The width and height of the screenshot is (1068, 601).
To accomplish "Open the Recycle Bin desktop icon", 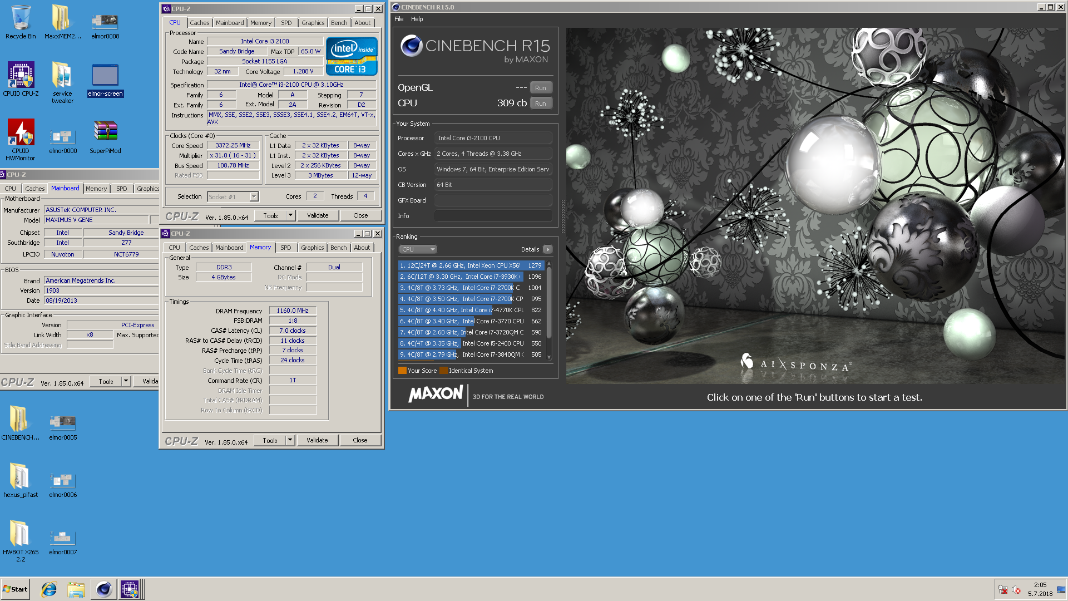I will [x=21, y=22].
